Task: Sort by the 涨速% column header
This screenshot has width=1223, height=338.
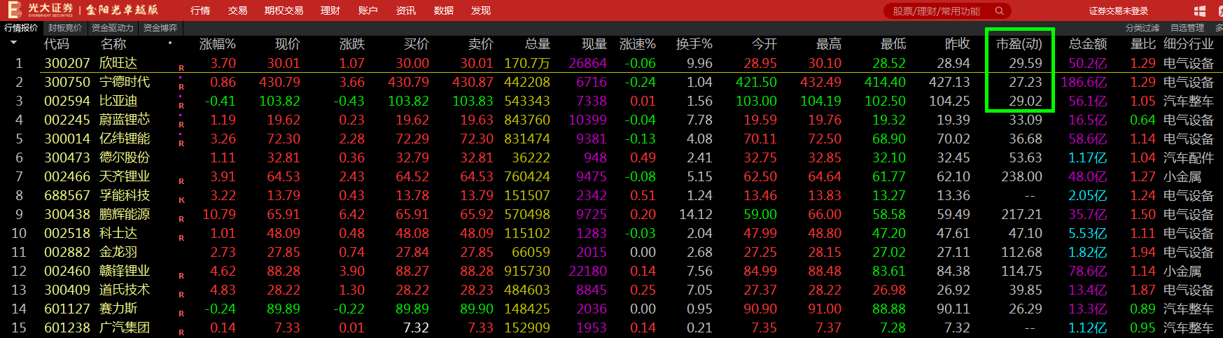Action: [638, 44]
